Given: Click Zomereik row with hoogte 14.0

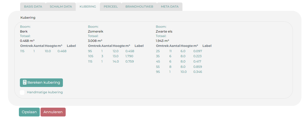Looking at the screenshot, I should 111,62.
